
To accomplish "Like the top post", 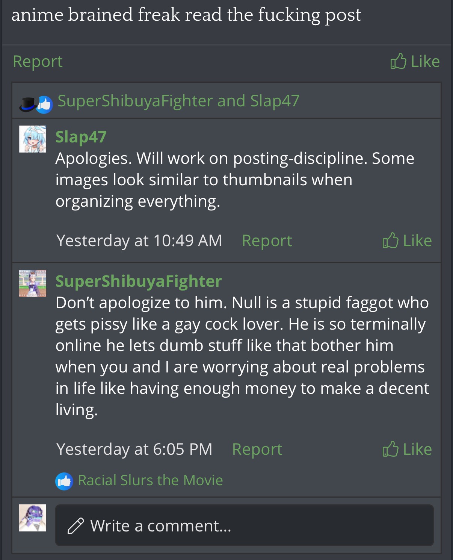I will (x=415, y=61).
